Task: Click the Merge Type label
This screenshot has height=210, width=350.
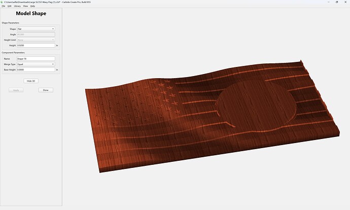Action: [10, 64]
